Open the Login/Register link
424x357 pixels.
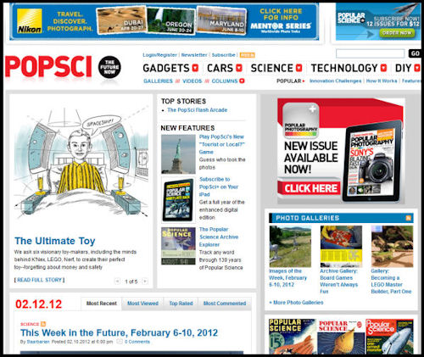click(x=159, y=55)
